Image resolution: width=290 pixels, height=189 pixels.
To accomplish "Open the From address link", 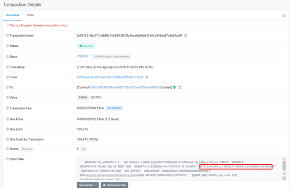I will coord(110,77).
